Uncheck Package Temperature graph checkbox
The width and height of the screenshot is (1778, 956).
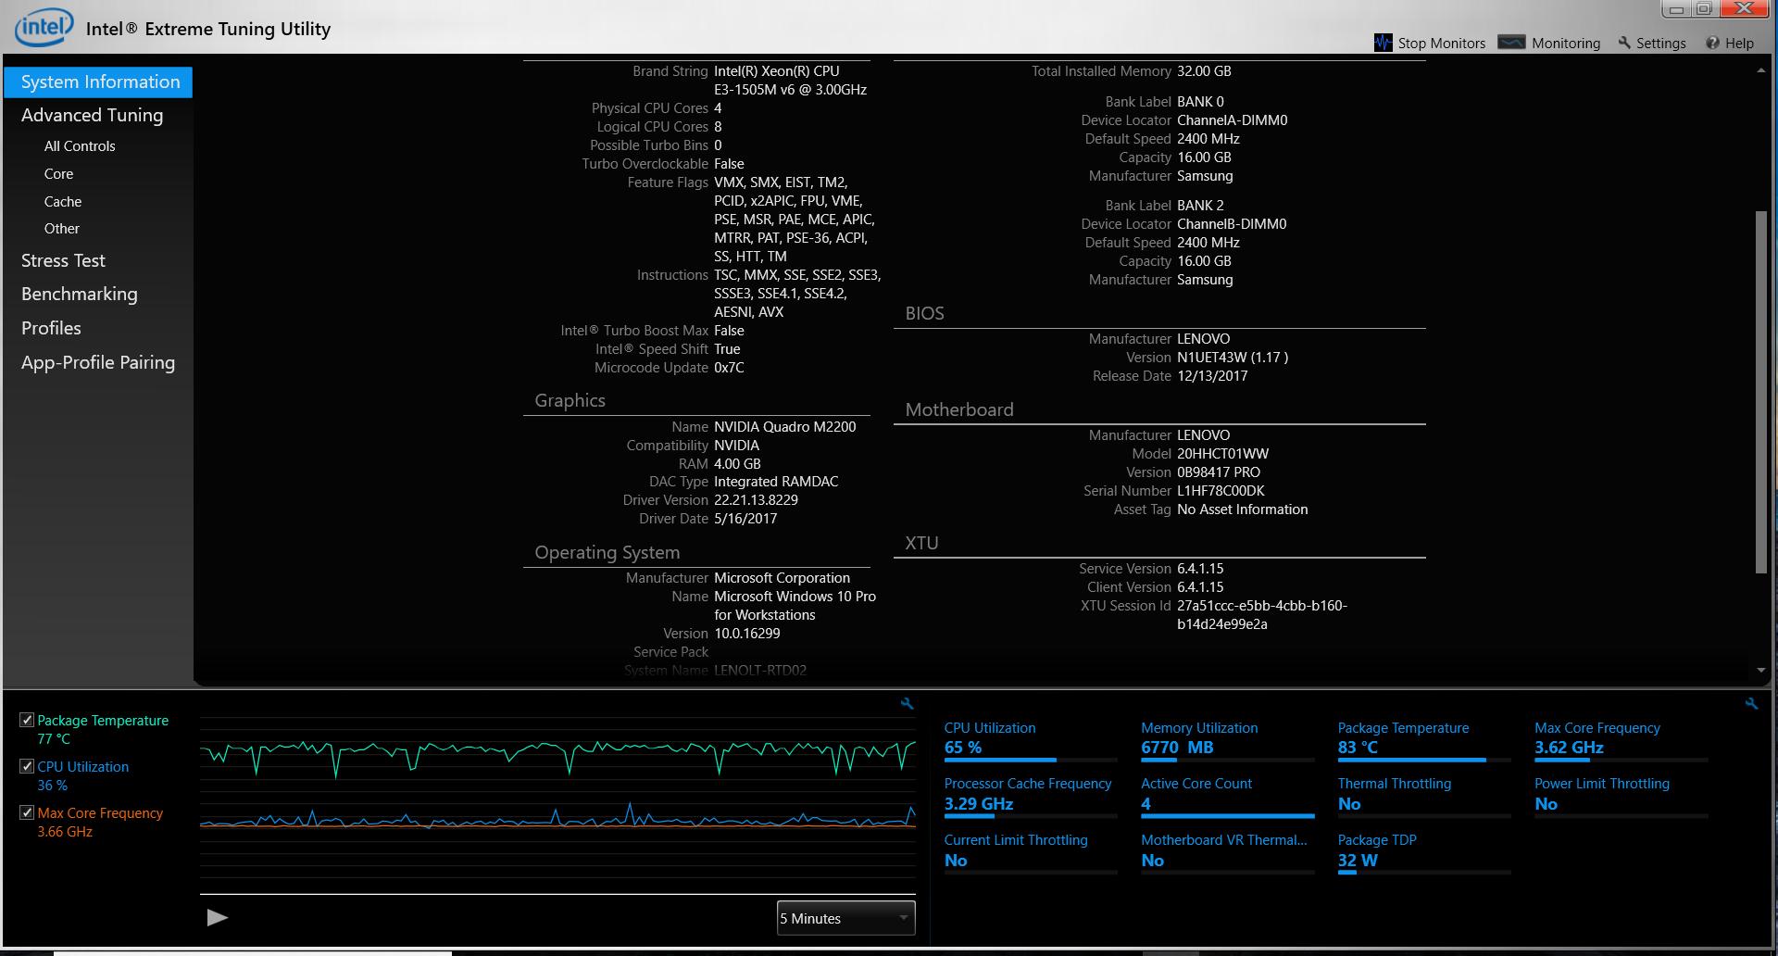click(27, 720)
